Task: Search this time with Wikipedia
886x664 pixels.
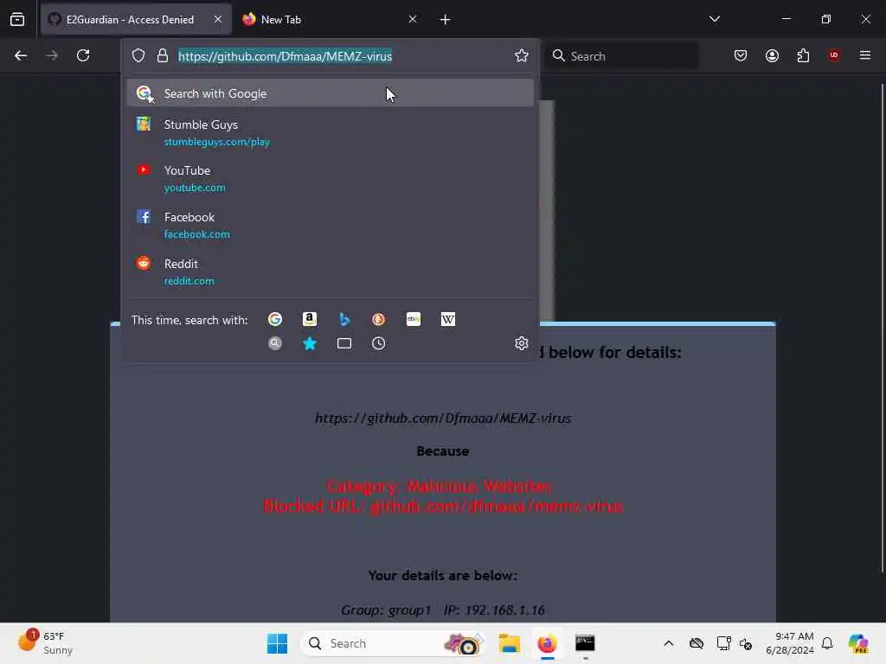Action: [448, 320]
